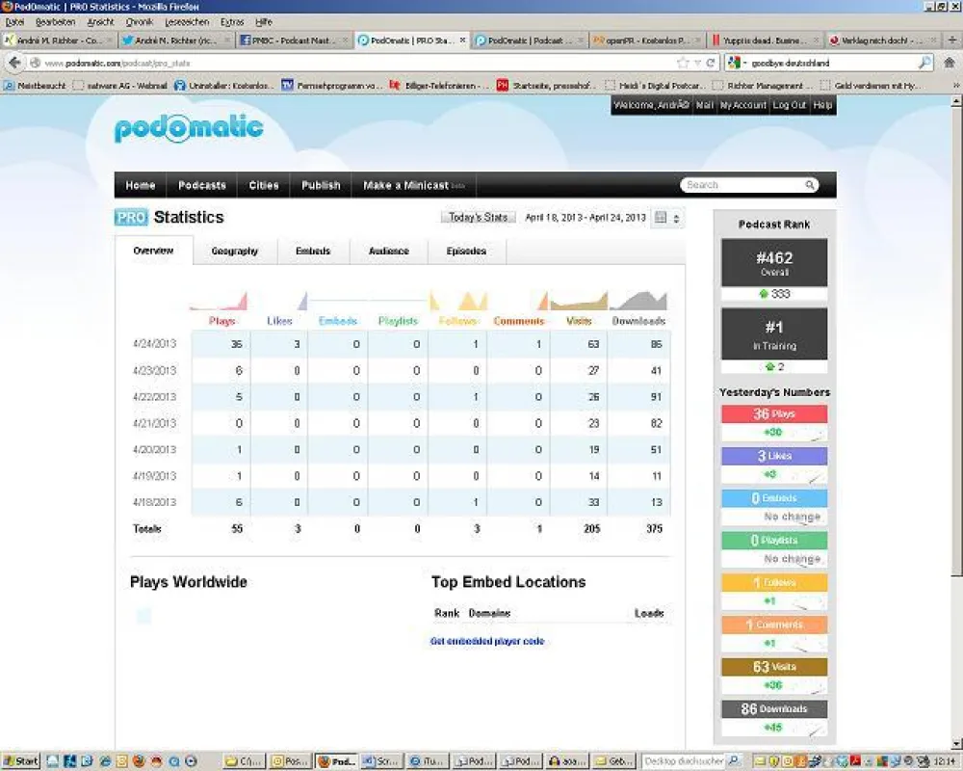Select the Overview tab
The height and width of the screenshot is (771, 963).
point(153,251)
